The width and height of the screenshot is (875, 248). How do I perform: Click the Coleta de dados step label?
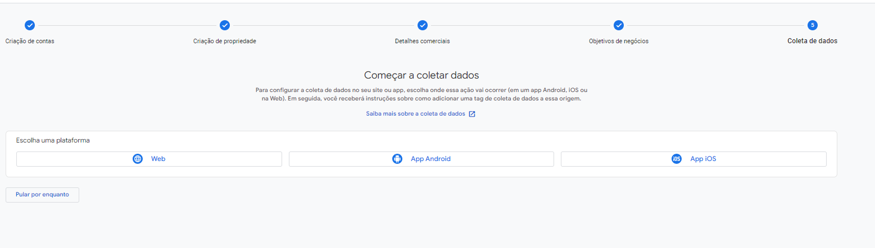pos(812,41)
